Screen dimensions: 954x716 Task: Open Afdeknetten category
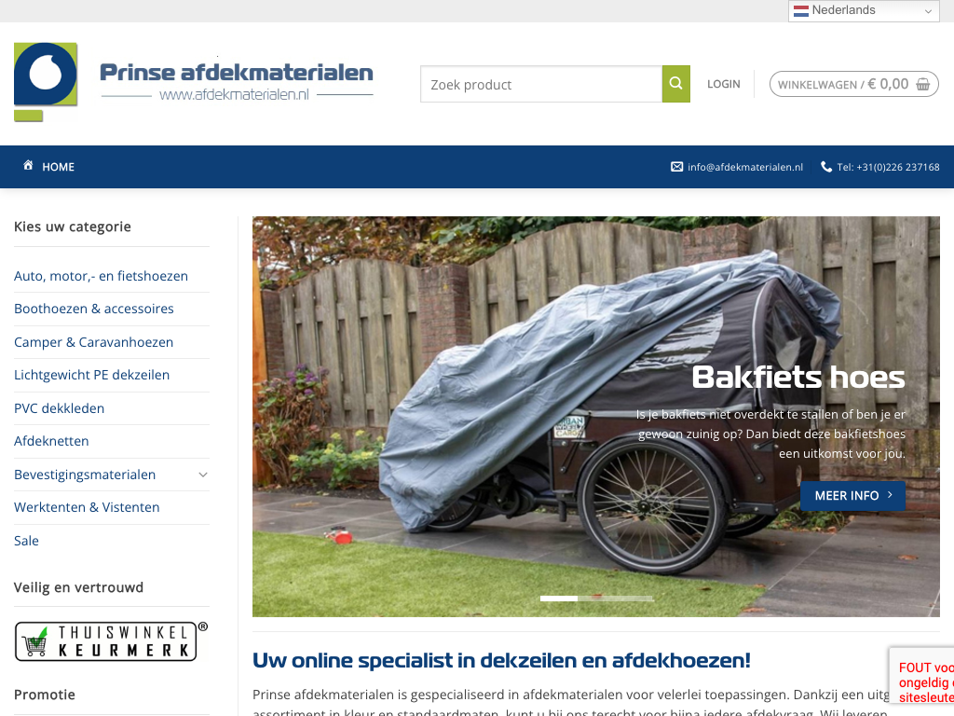51,441
